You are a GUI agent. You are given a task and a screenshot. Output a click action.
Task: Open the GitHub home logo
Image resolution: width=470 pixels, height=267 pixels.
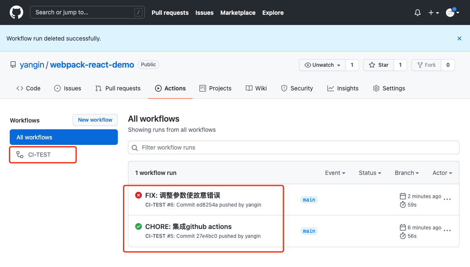(x=16, y=12)
